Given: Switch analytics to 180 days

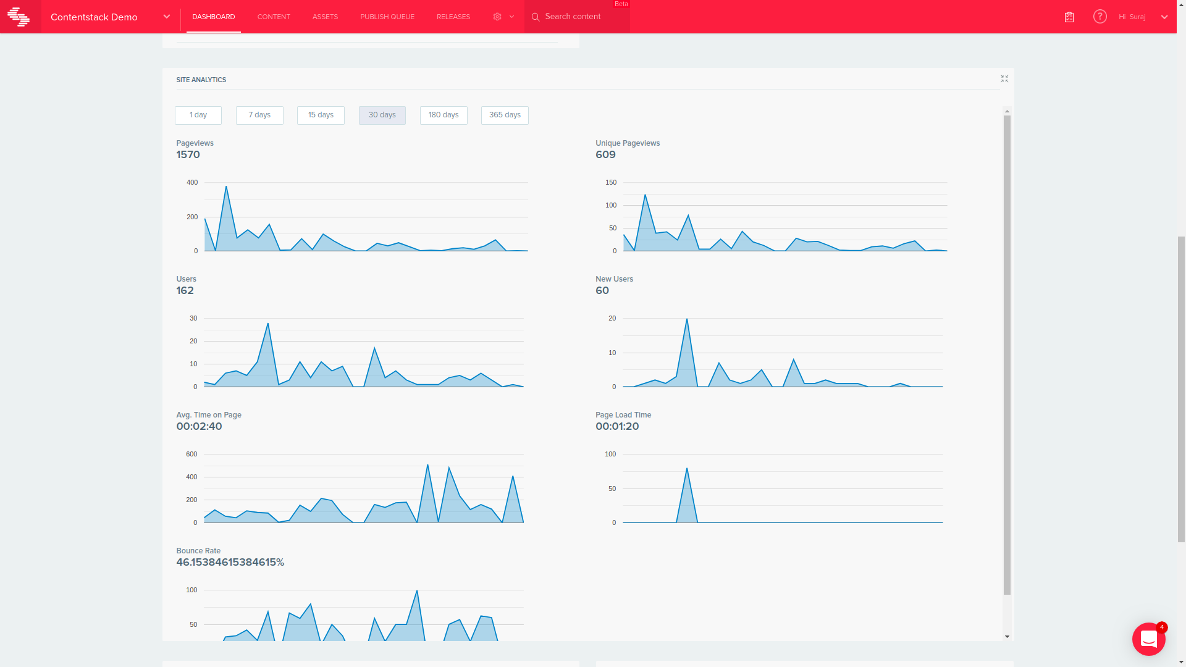Looking at the screenshot, I should 443,115.
